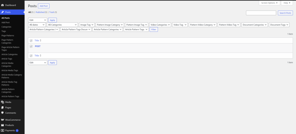The image size is (296, 134).
Task: Click the WooCommerce logo icon
Action: coord(2,120)
